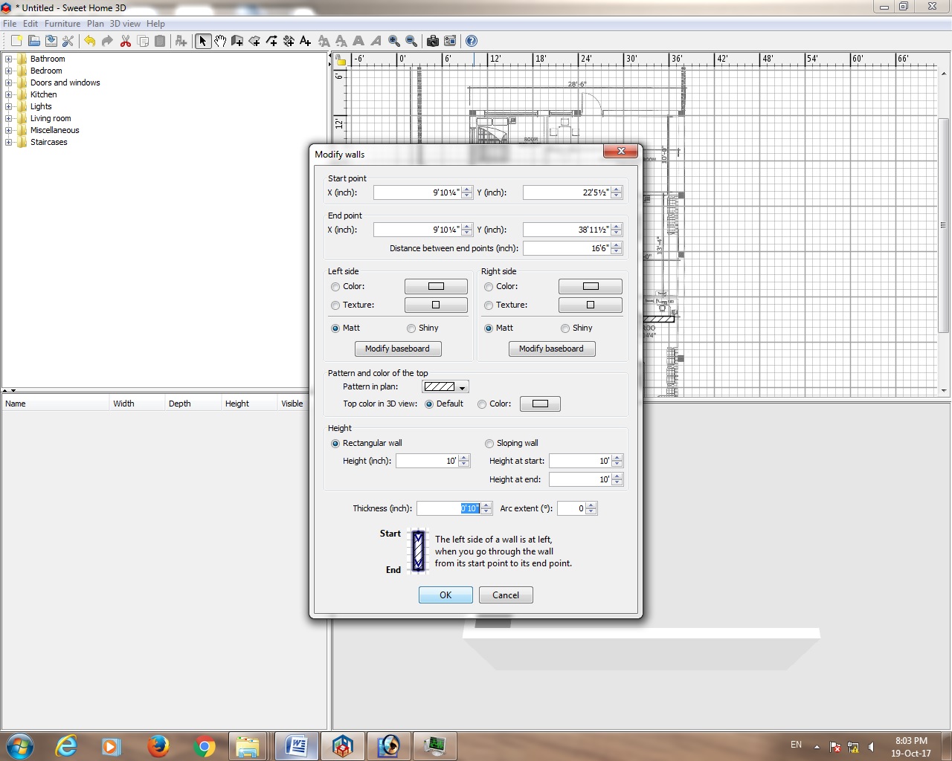
Task: Select the Sloping wall radio button
Action: pos(489,444)
